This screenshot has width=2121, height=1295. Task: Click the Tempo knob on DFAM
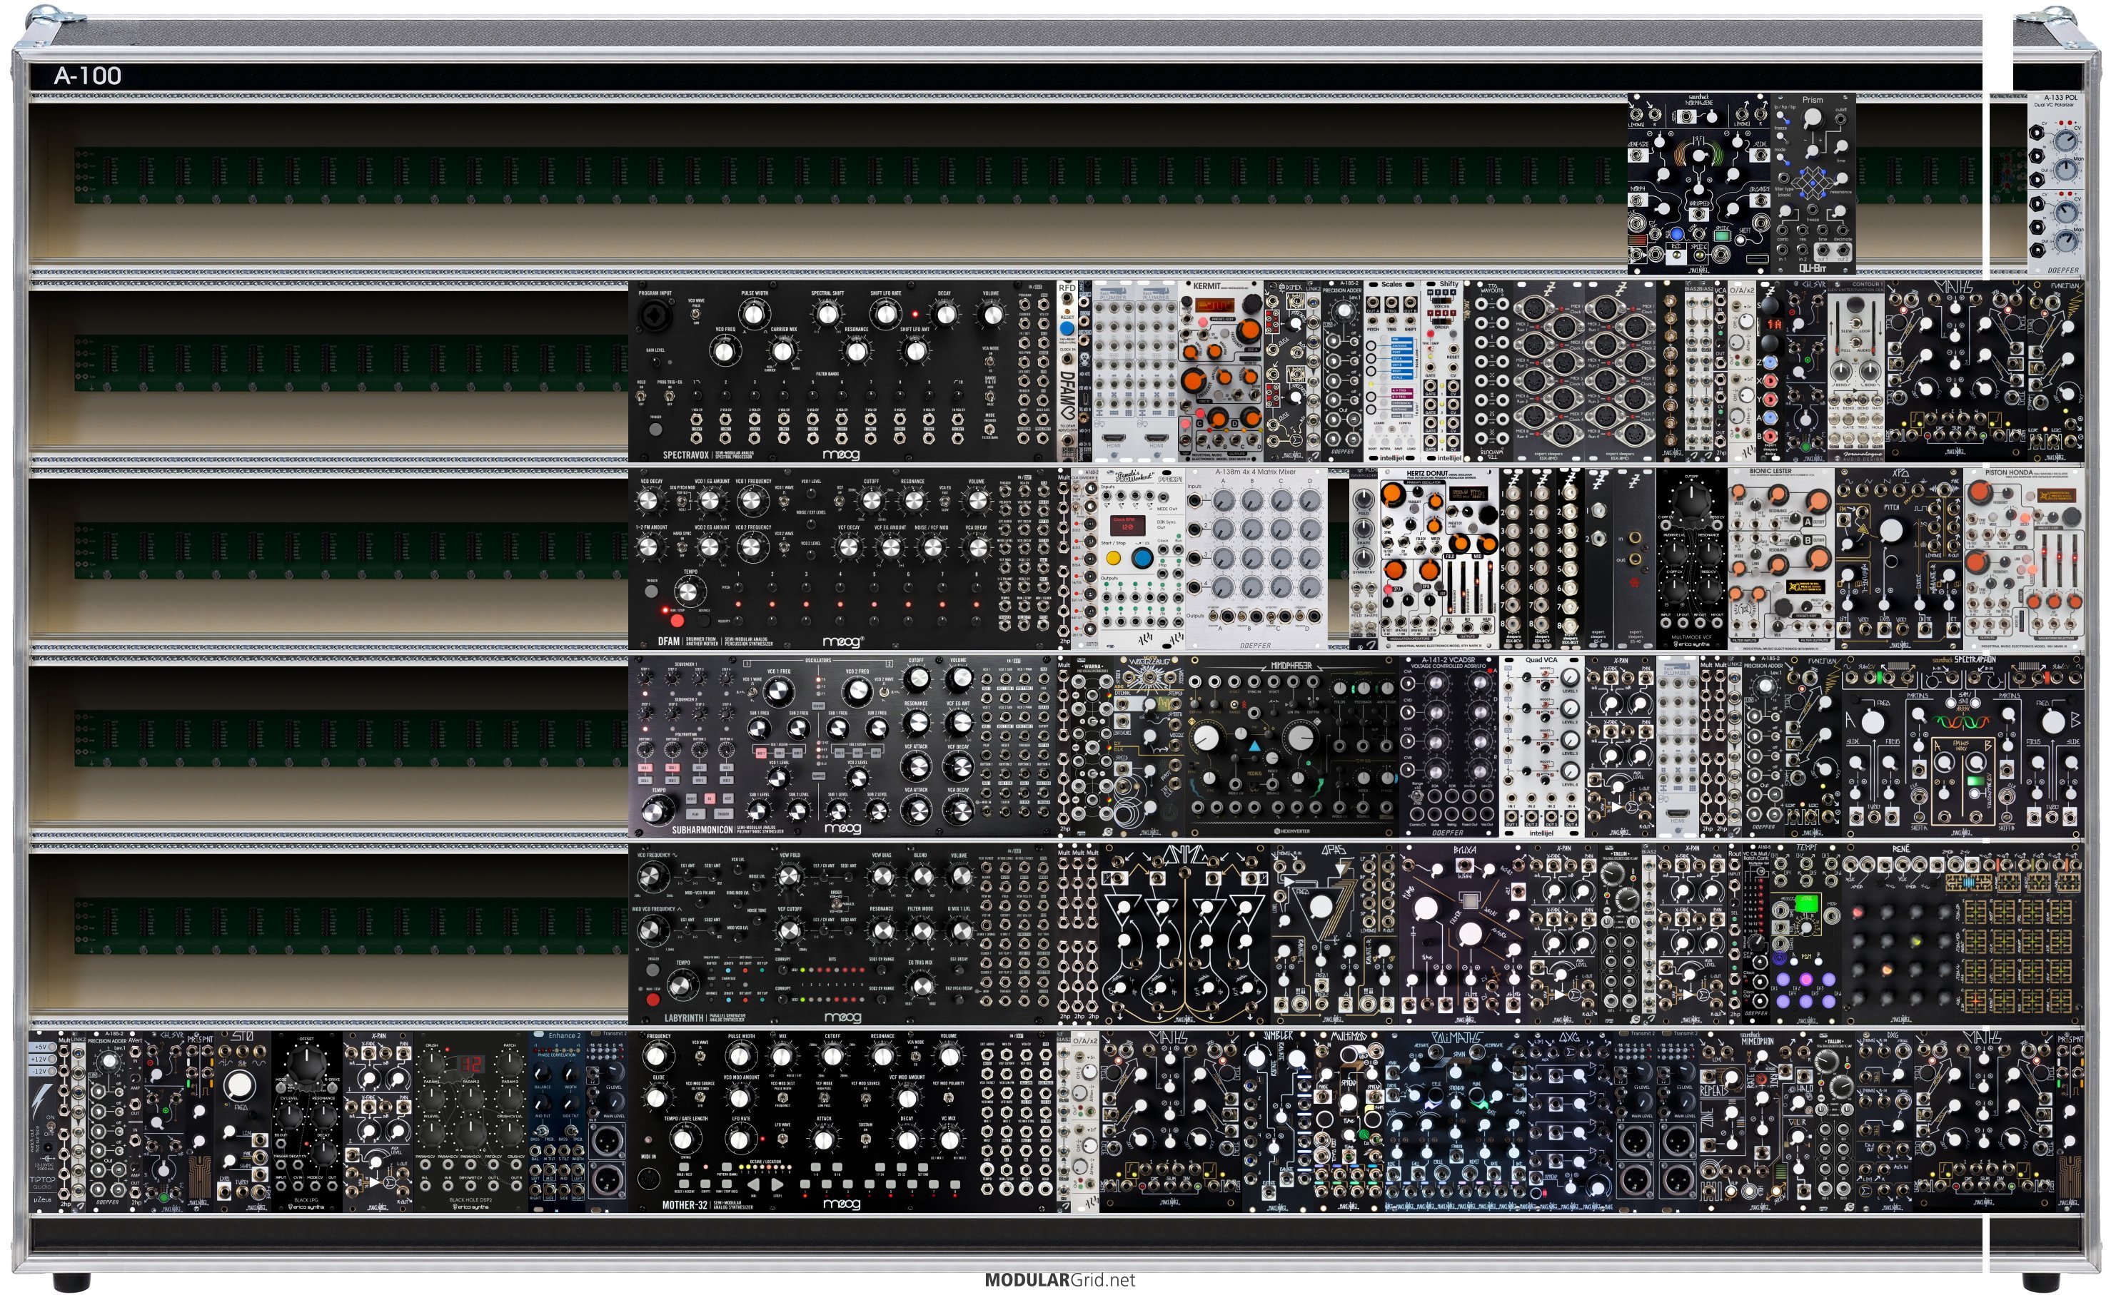(x=690, y=591)
